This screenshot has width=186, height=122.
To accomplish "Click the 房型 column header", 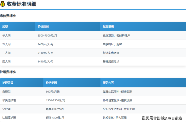I will coord(5,26).
